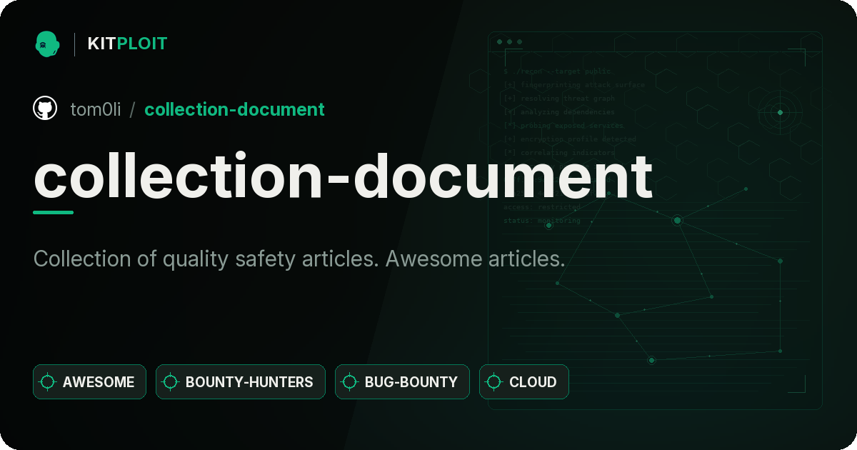Click the radar target icon in terminal panel
Viewport: 857px width, 450px height.
click(x=780, y=112)
